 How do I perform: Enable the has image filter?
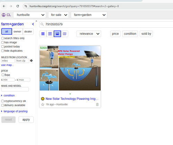pyautogui.click(x=2, y=42)
